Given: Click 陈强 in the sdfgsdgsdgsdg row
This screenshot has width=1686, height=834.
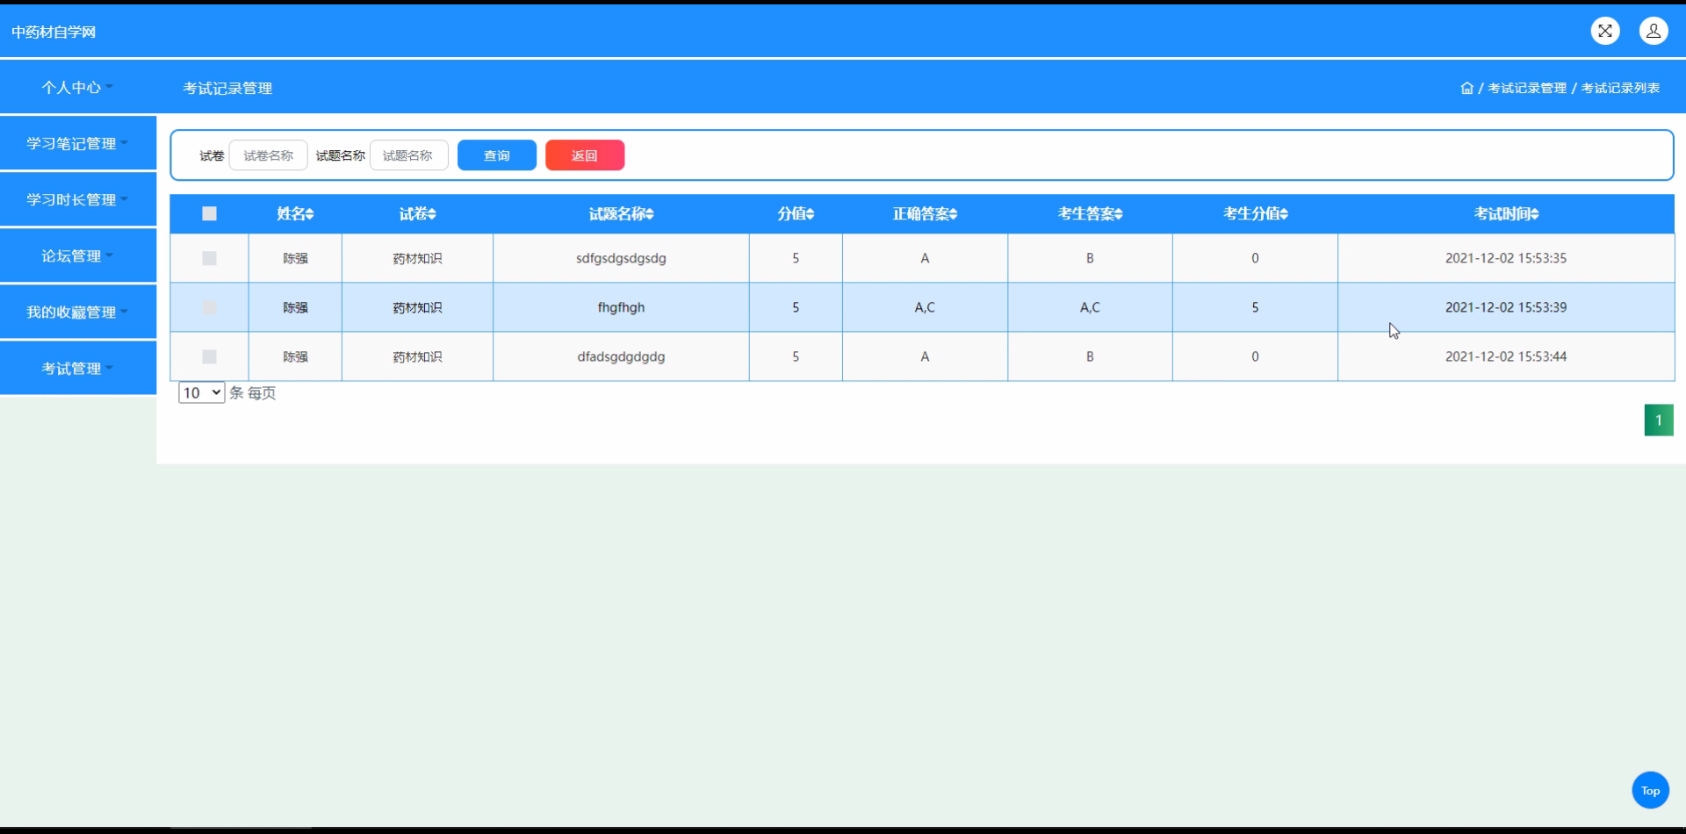Looking at the screenshot, I should 295,258.
